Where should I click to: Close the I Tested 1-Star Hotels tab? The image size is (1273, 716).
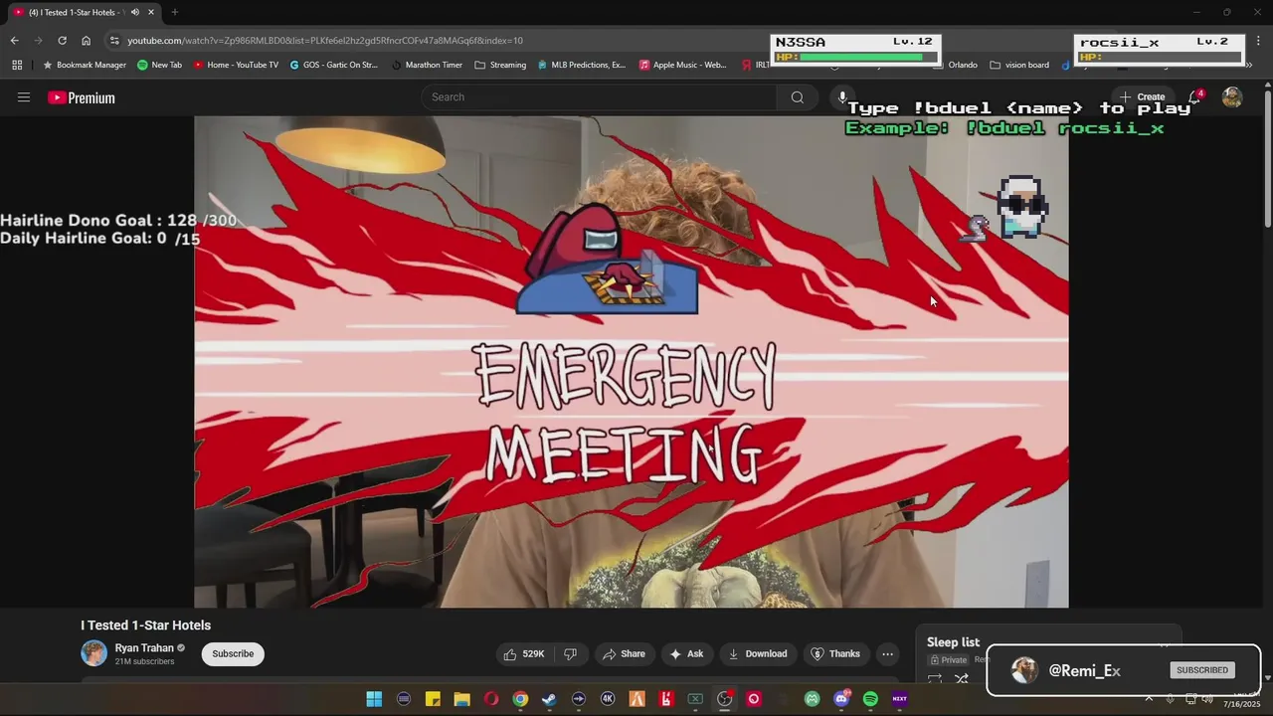click(x=151, y=12)
